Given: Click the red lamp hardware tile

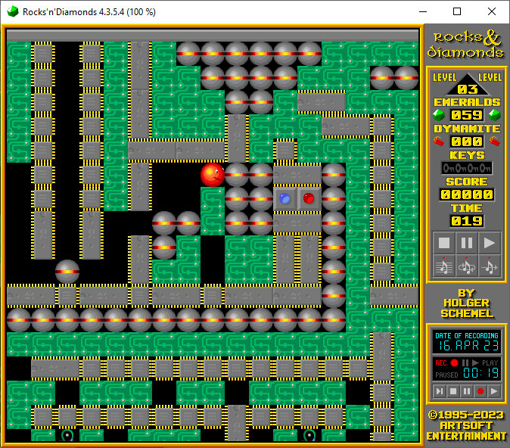Looking at the screenshot, I should point(309,199).
